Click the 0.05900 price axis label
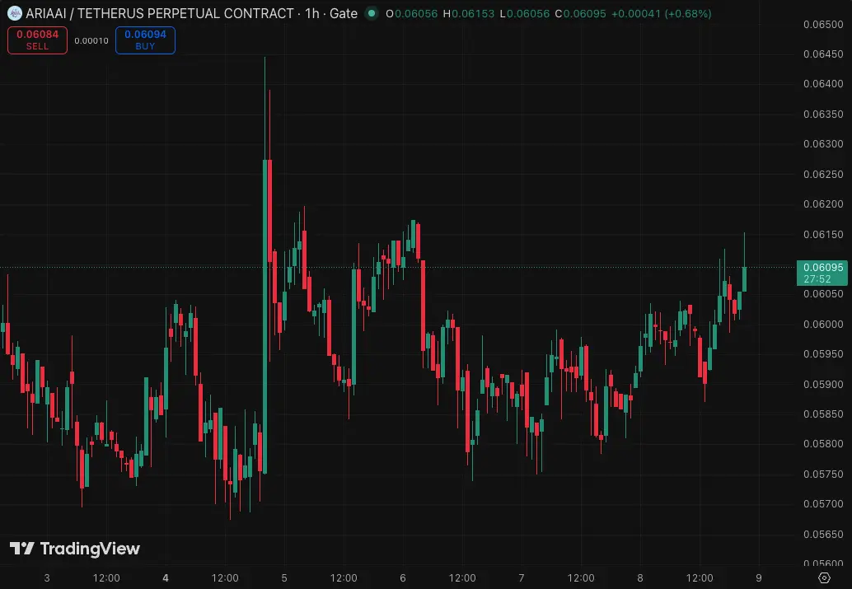Image resolution: width=852 pixels, height=589 pixels. [823, 385]
